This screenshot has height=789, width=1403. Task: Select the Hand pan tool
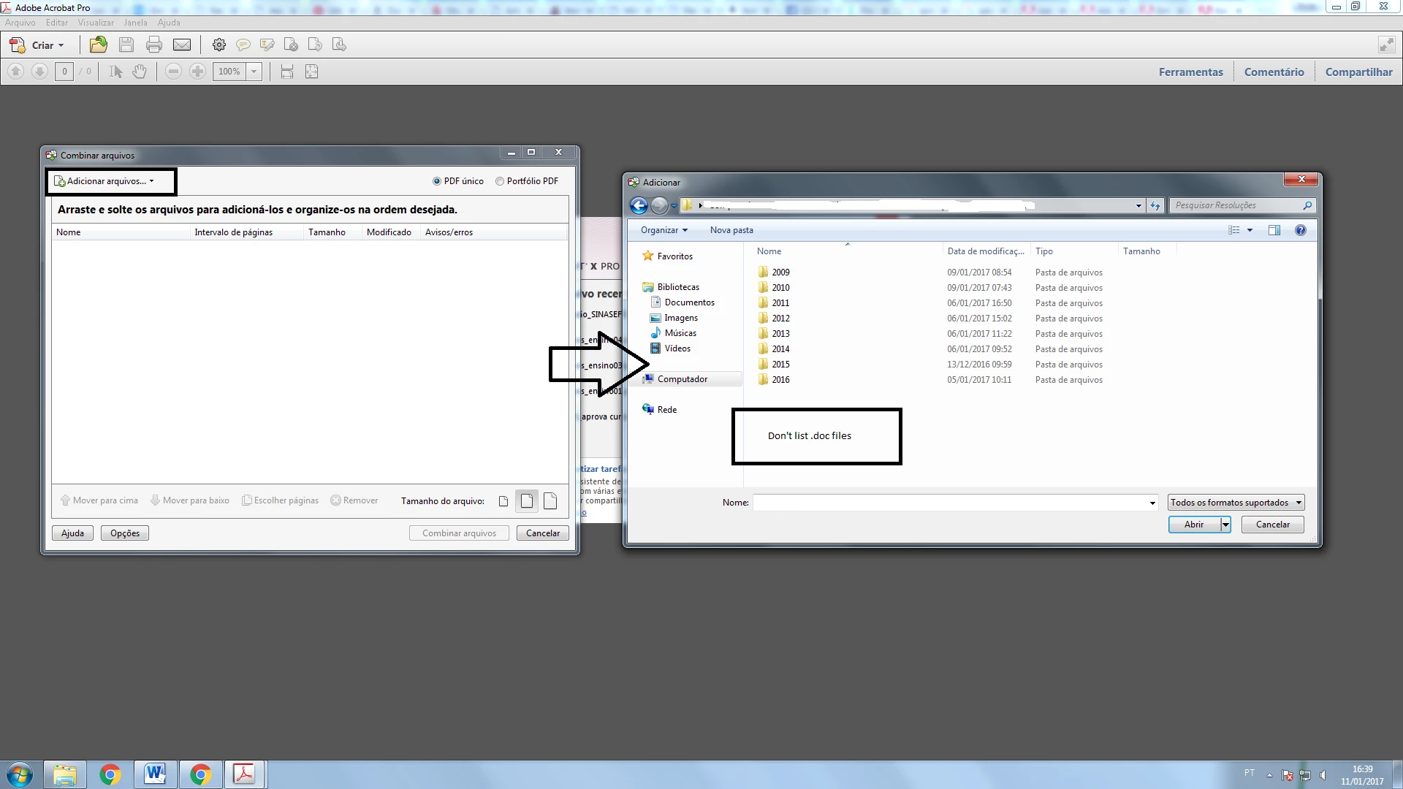[140, 72]
